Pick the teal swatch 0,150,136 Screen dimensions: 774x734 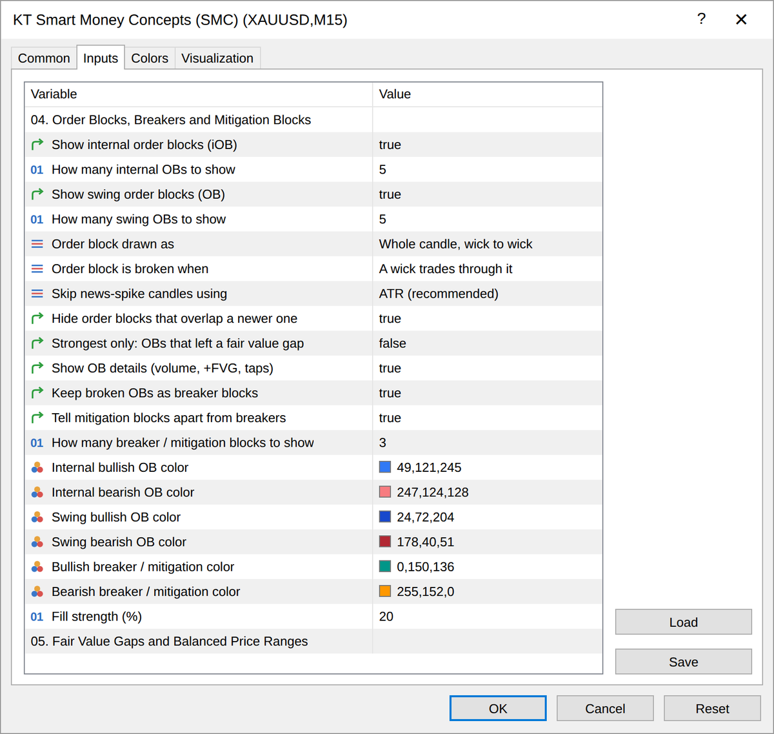pyautogui.click(x=385, y=567)
